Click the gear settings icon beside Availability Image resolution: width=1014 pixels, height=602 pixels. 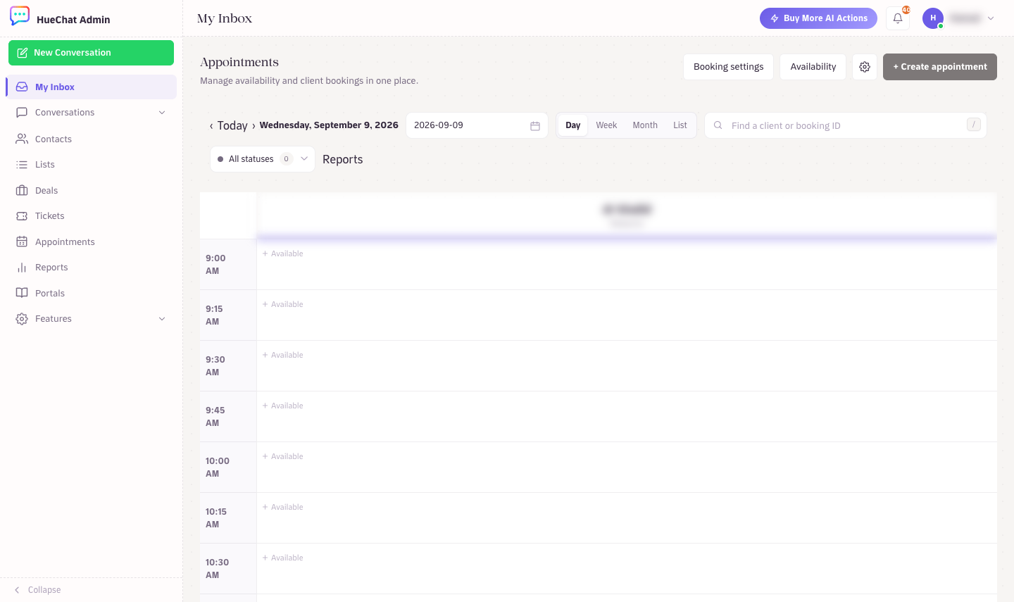(865, 67)
